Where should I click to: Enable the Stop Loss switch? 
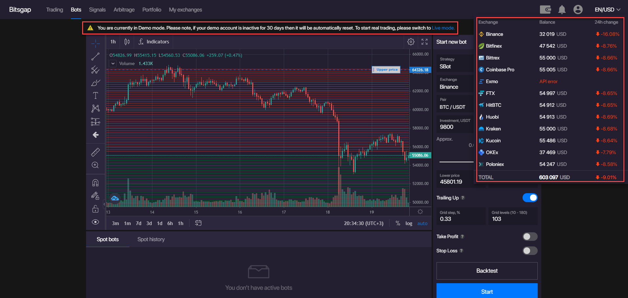(x=530, y=251)
